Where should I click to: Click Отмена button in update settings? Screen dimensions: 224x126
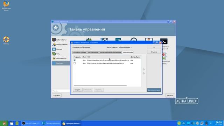click(x=154, y=52)
